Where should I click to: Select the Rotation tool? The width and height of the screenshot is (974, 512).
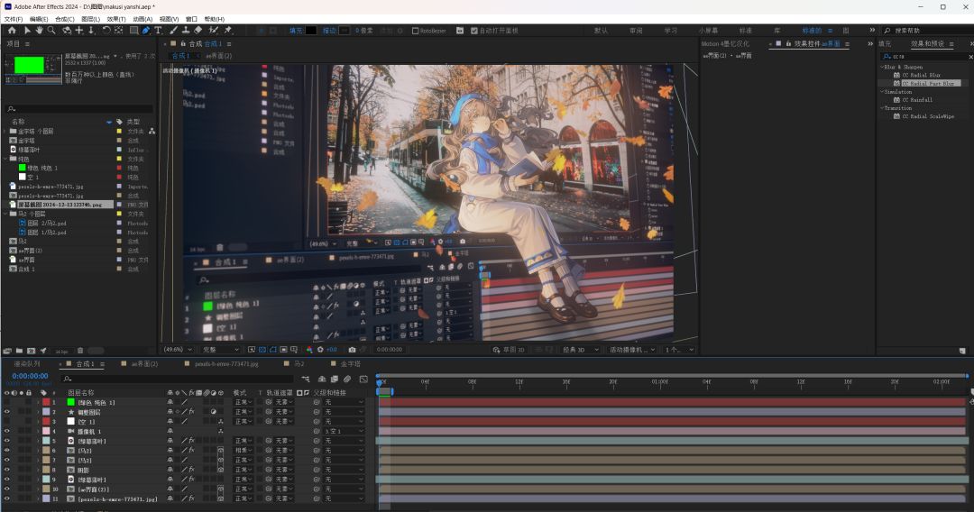[x=106, y=31]
